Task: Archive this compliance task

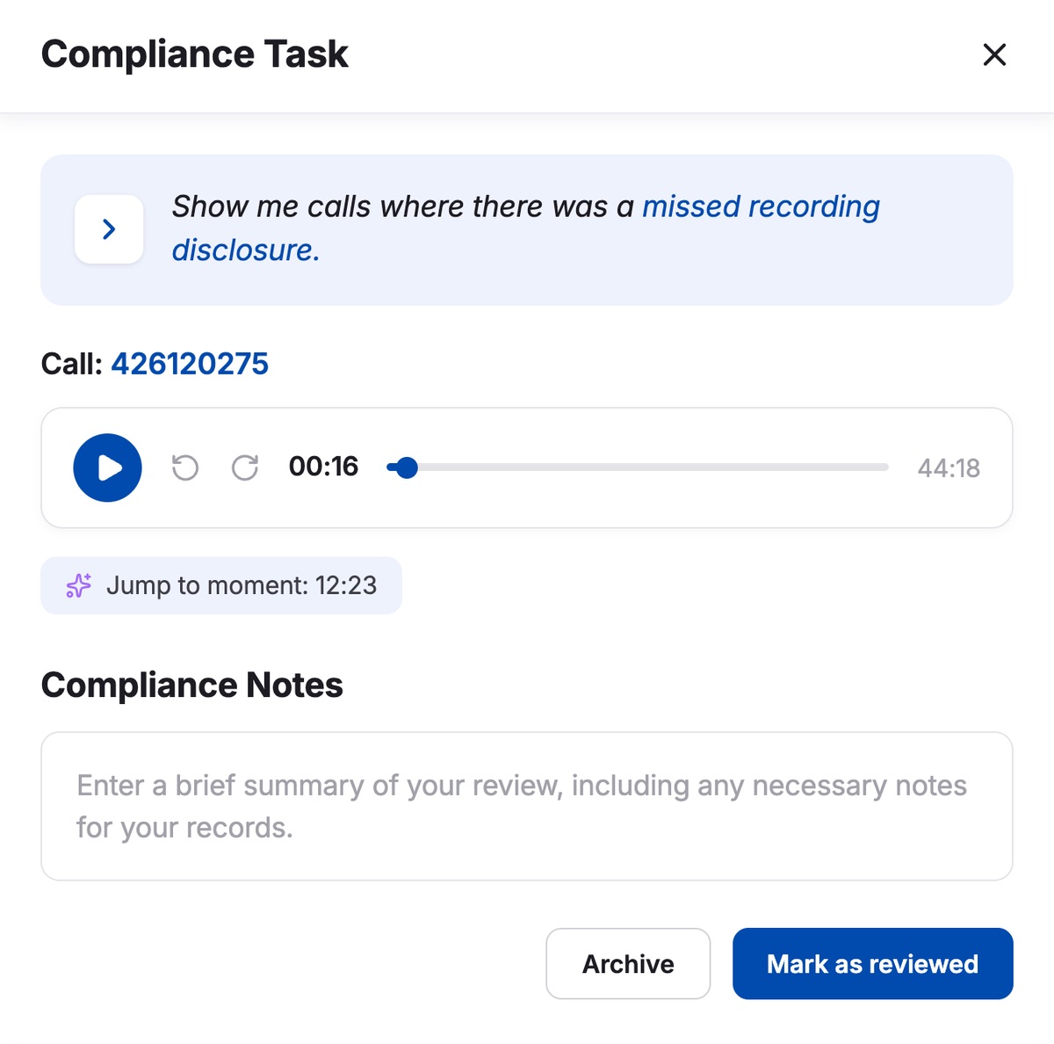Action: point(628,964)
